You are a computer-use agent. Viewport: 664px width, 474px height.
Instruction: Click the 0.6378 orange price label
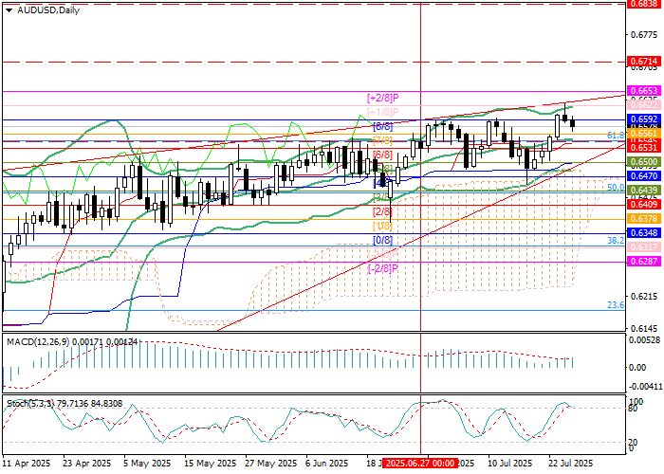pos(644,219)
